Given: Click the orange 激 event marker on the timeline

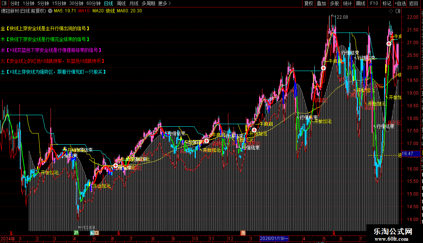Looking at the screenshot, I should [x=243, y=233].
